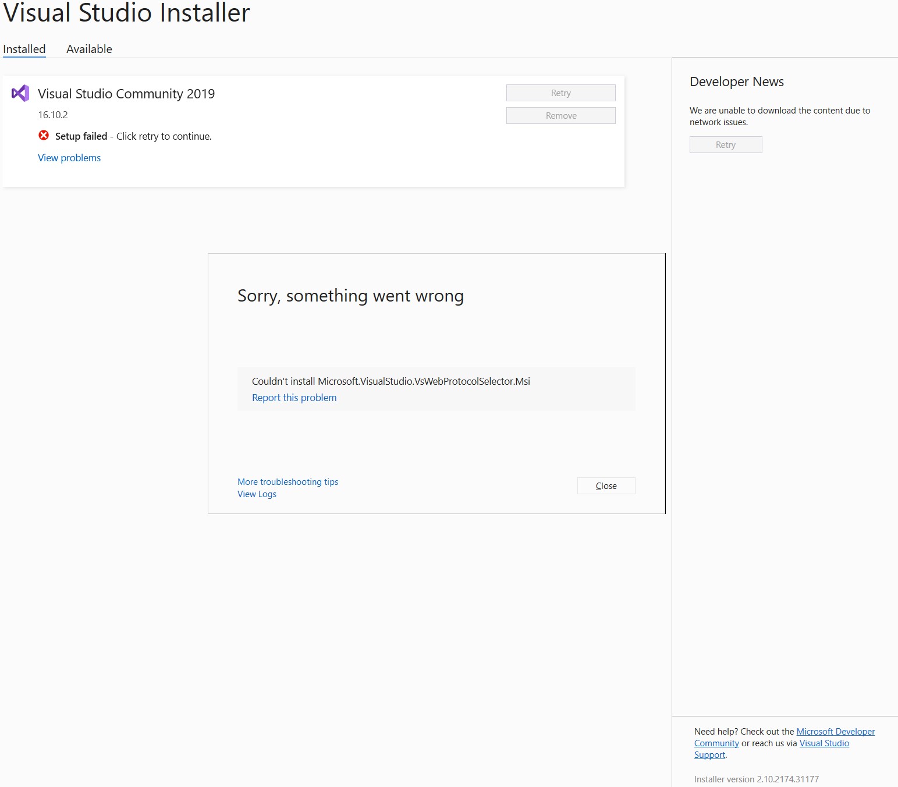Open the Visual Studio Support link
The height and width of the screenshot is (787, 898).
pyautogui.click(x=824, y=743)
